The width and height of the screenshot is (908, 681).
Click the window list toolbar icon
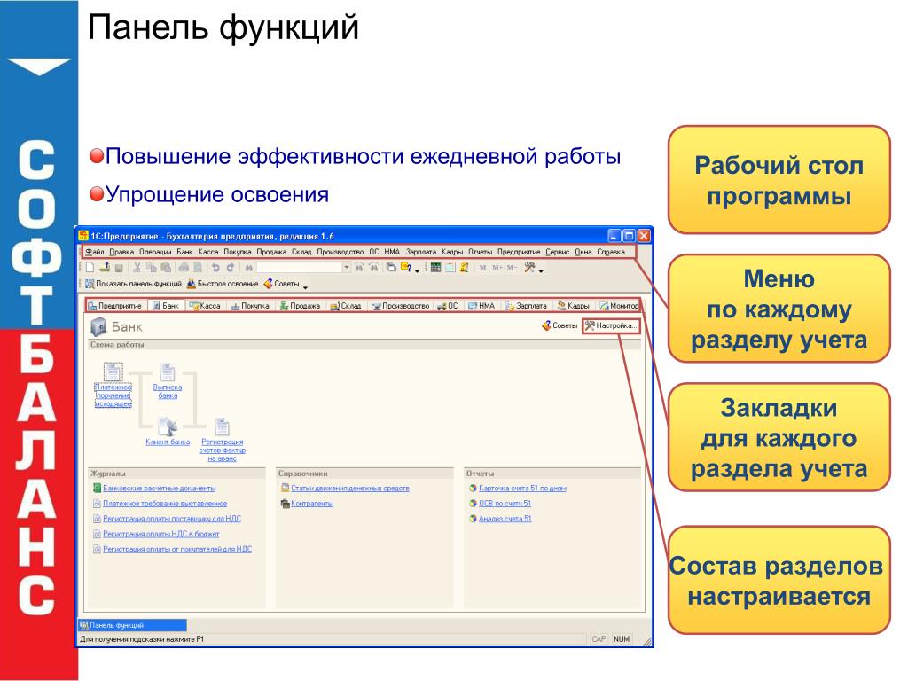click(391, 268)
